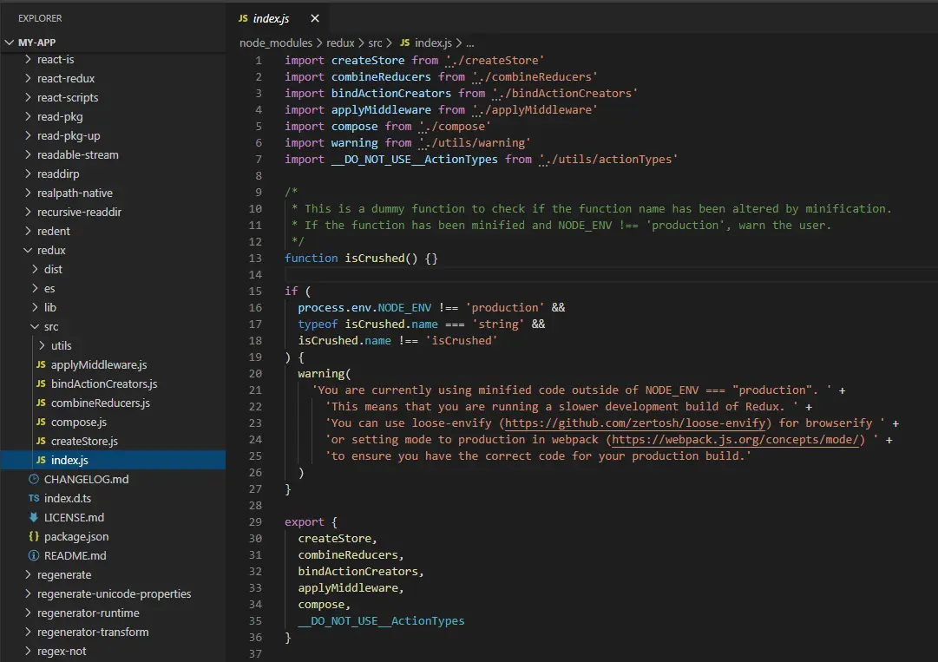Select the index.js editor tab
Viewport: 938px width, 662px height.
tap(271, 18)
